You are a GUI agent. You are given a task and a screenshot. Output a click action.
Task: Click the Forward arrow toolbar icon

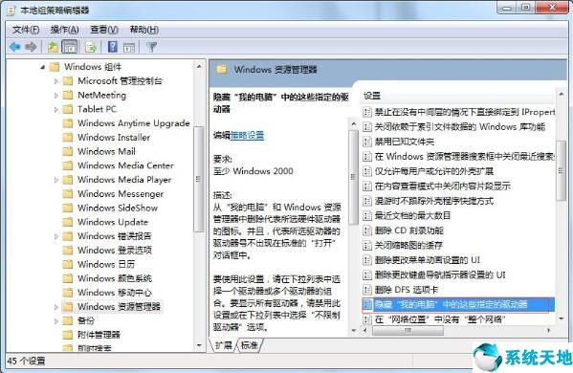click(31, 47)
